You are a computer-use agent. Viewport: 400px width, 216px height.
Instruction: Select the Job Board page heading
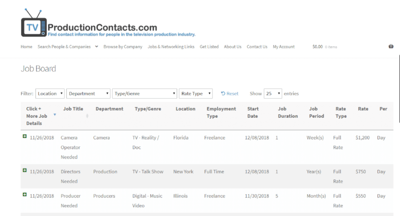(x=38, y=69)
